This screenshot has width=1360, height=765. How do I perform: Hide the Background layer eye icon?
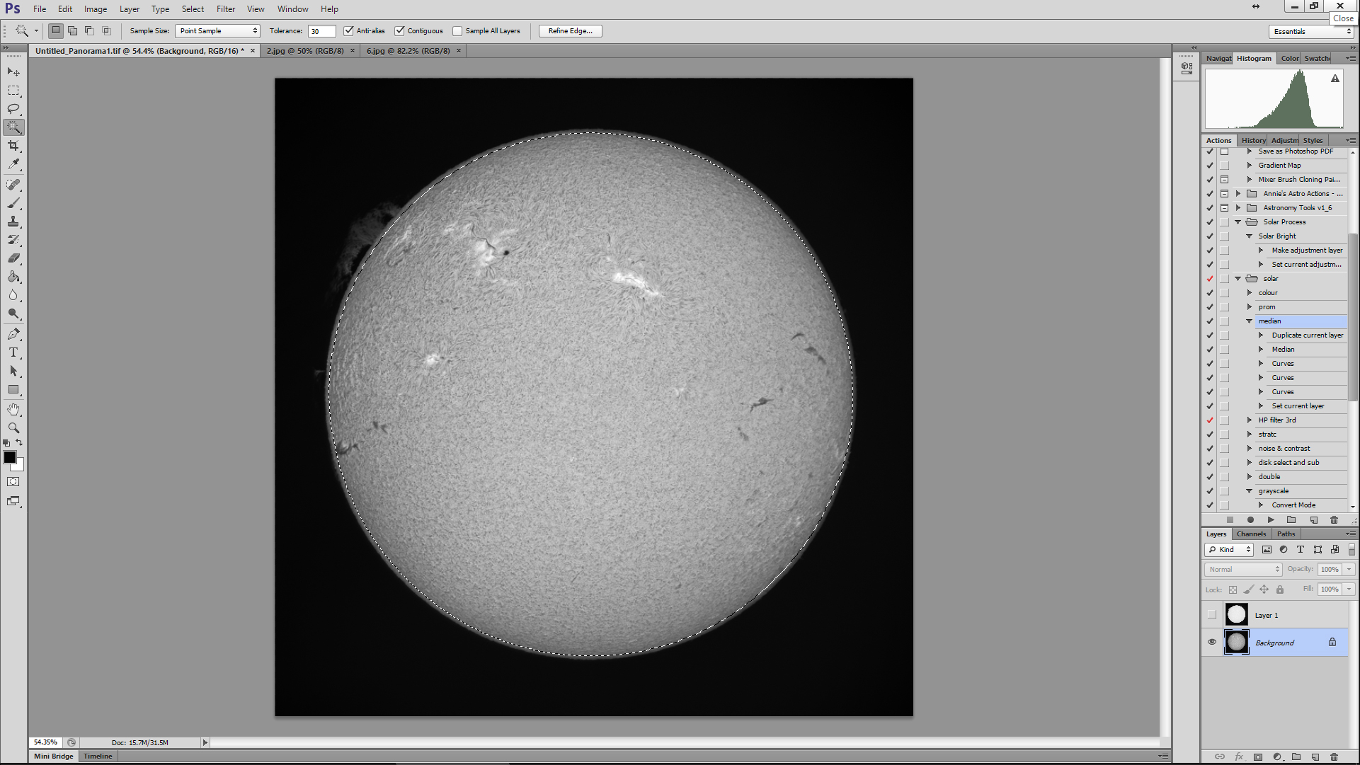tap(1212, 642)
